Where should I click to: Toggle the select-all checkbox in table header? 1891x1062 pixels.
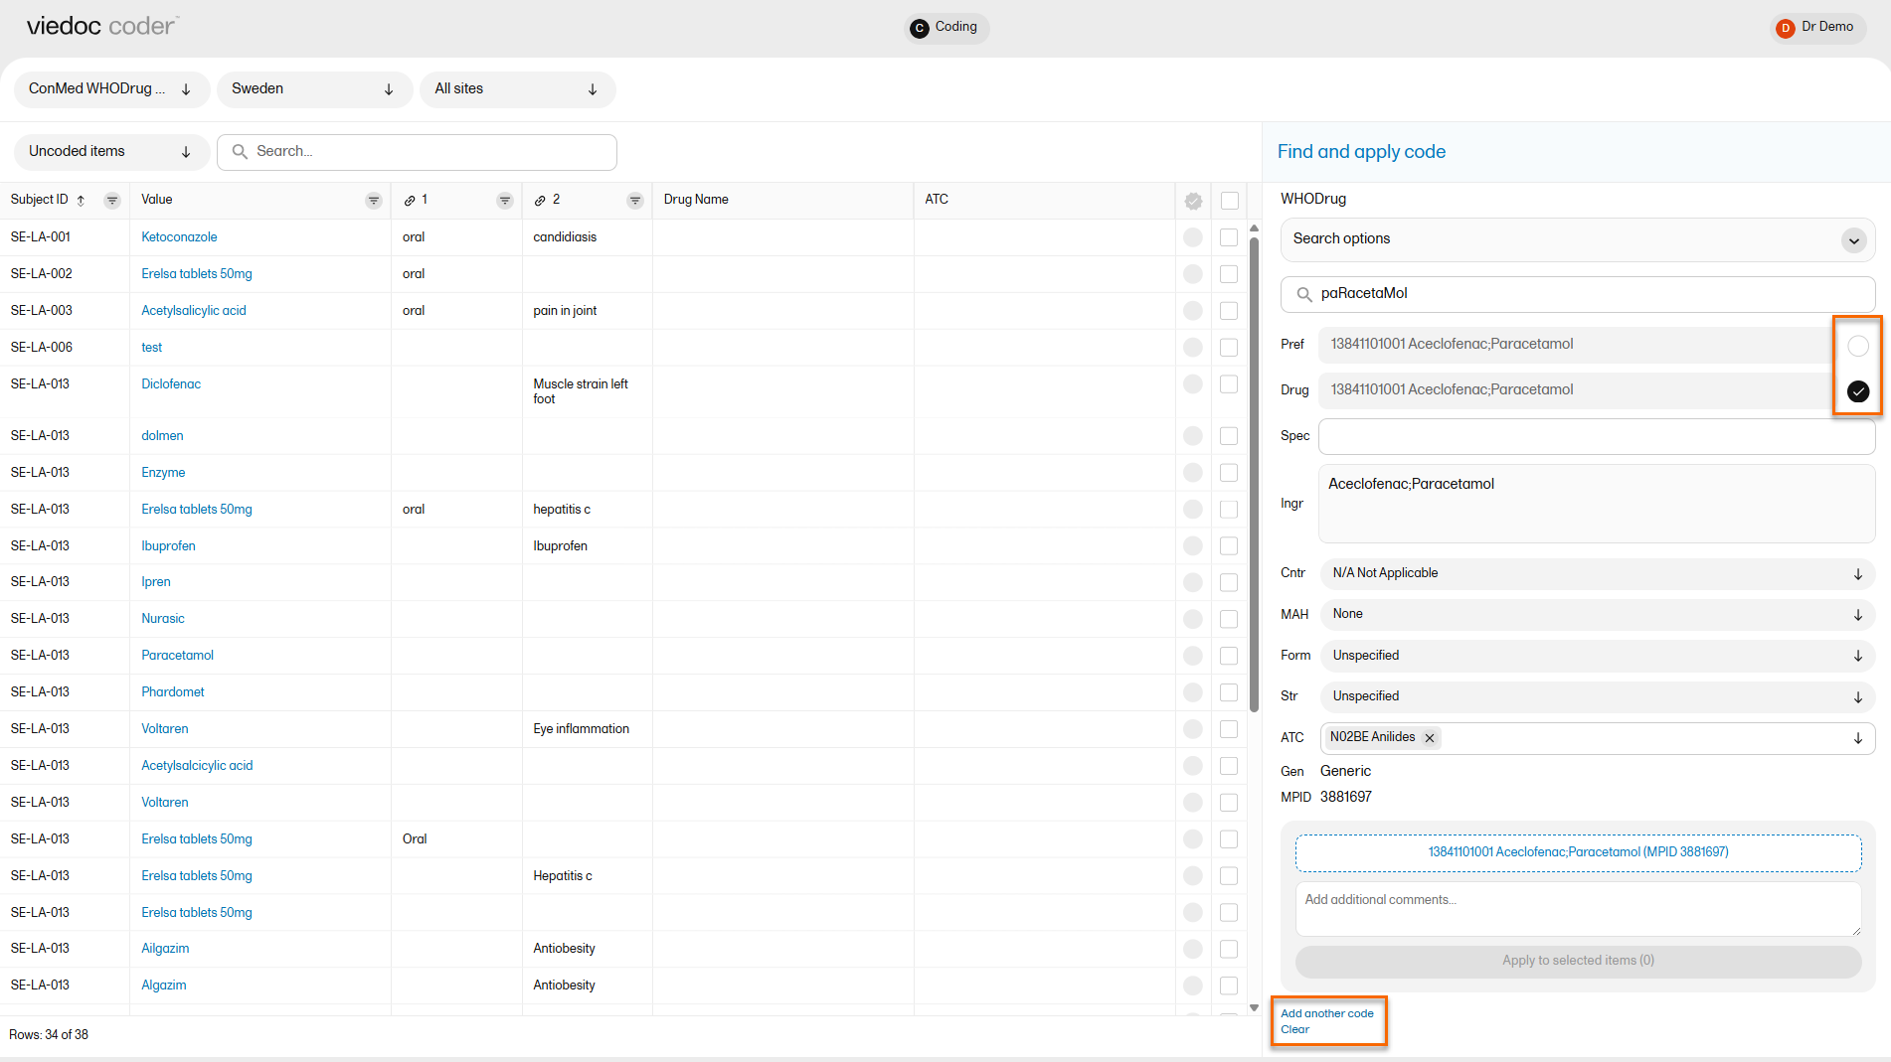(1230, 201)
